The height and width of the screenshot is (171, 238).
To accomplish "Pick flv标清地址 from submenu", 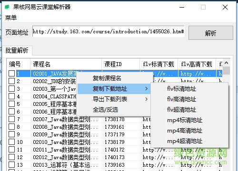I will point(181,89).
